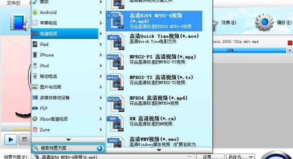The height and width of the screenshot is (159, 293).
Task: Click the 多媒体移动设备 icon
Action: coord(35,97)
